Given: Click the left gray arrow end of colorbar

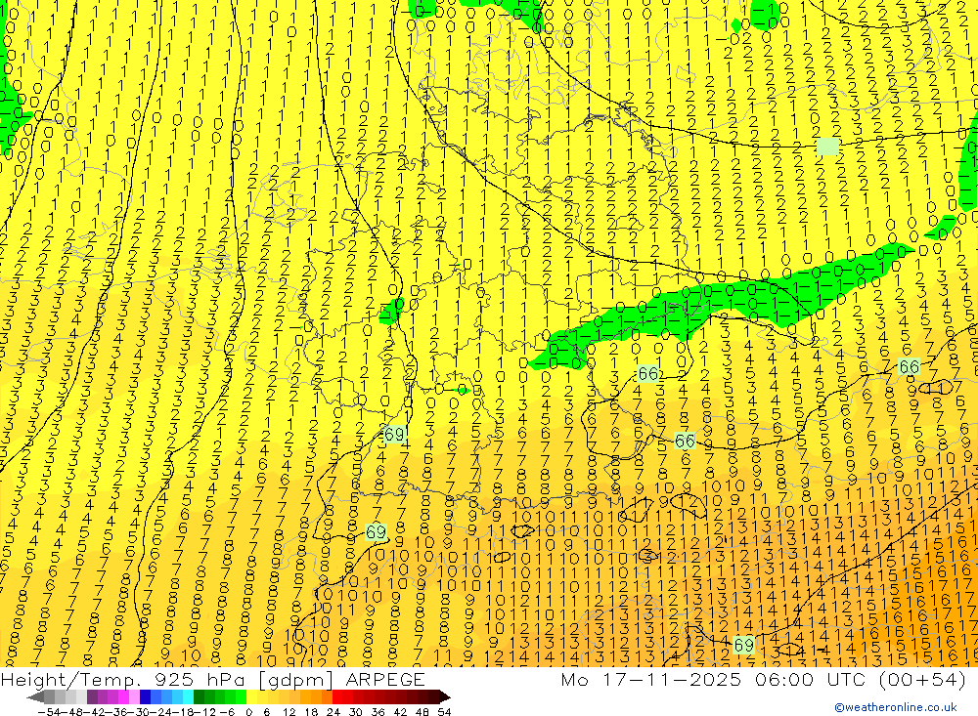Looking at the screenshot, I should coord(35,697).
